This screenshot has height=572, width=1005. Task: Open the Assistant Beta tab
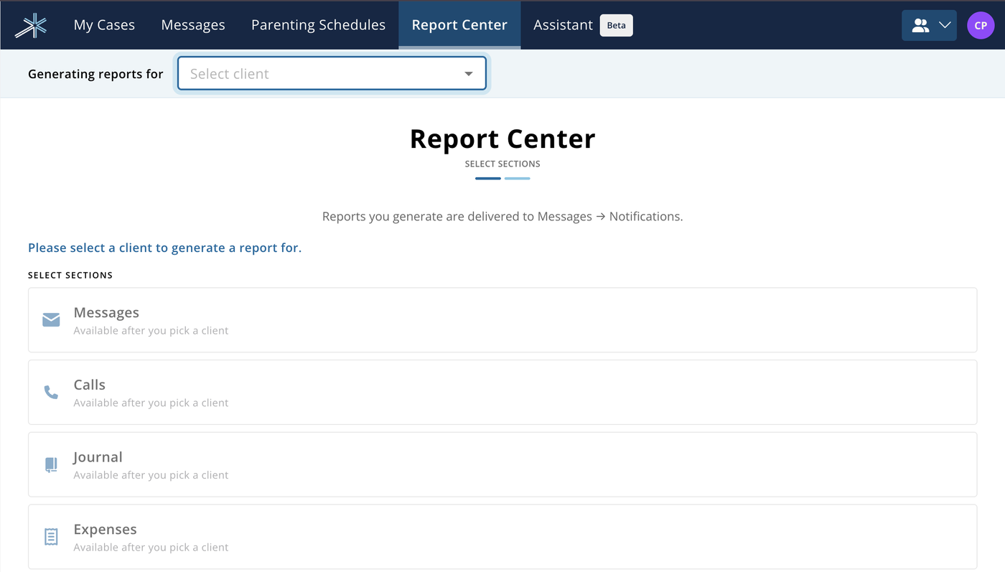[583, 25]
